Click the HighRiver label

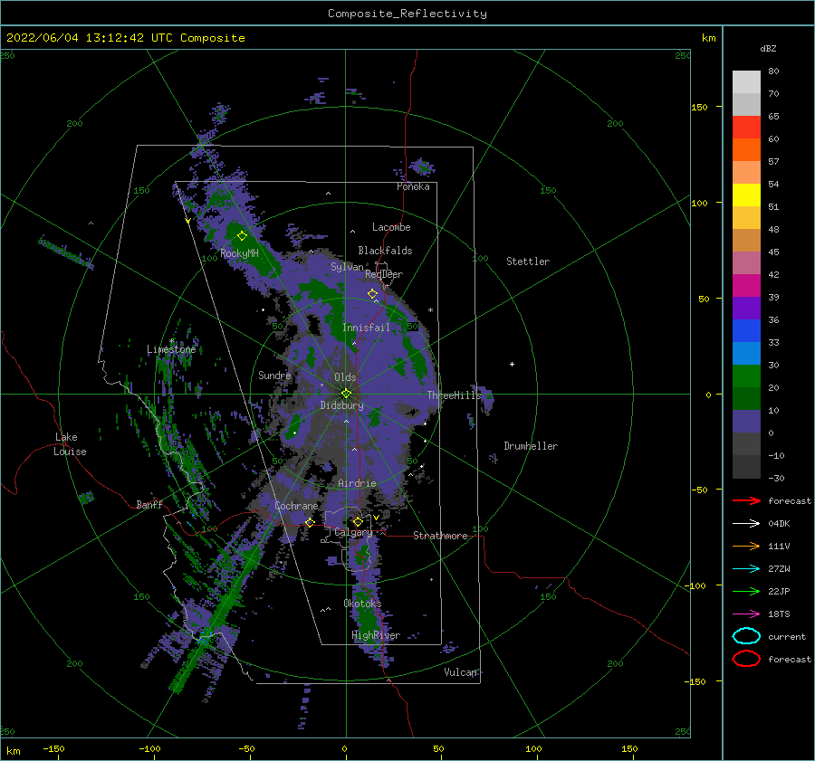[x=376, y=635]
